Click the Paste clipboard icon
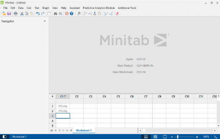The width and height of the screenshot is (220, 139). click(x=32, y=14)
